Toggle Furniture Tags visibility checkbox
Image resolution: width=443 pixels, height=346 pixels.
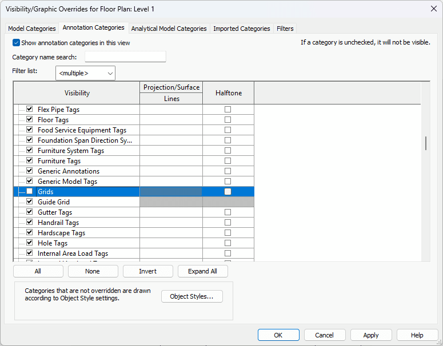click(x=30, y=160)
